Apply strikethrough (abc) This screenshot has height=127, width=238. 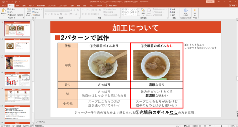click(x=58, y=14)
